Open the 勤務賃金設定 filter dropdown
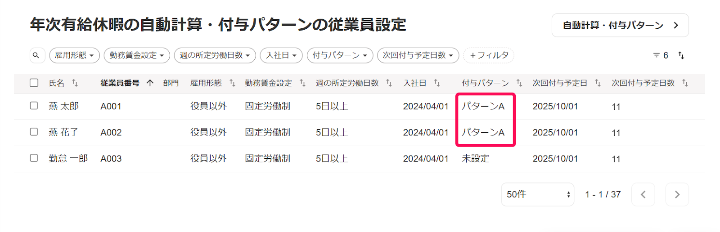Viewport: 720px width, 232px height. click(137, 55)
